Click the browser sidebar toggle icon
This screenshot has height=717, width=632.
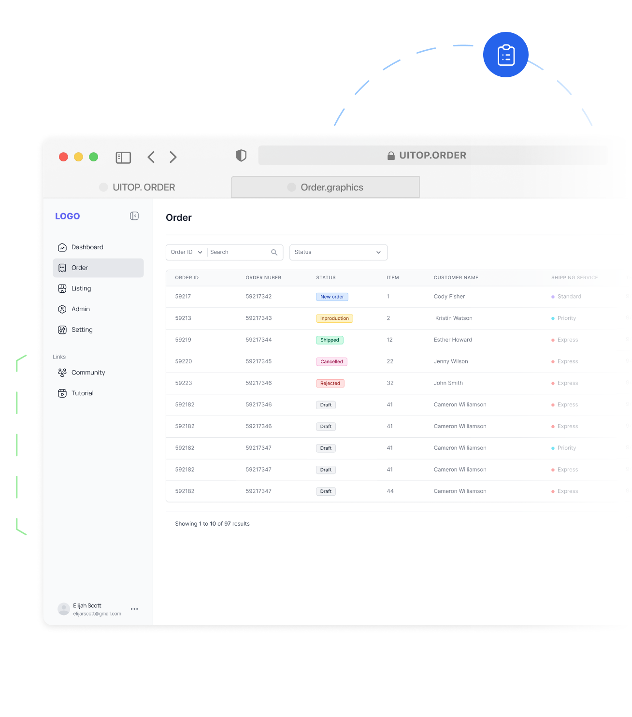click(123, 158)
